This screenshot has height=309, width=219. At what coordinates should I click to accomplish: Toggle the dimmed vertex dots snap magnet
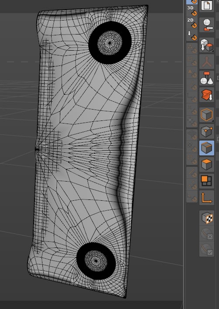pyautogui.click(x=192, y=49)
